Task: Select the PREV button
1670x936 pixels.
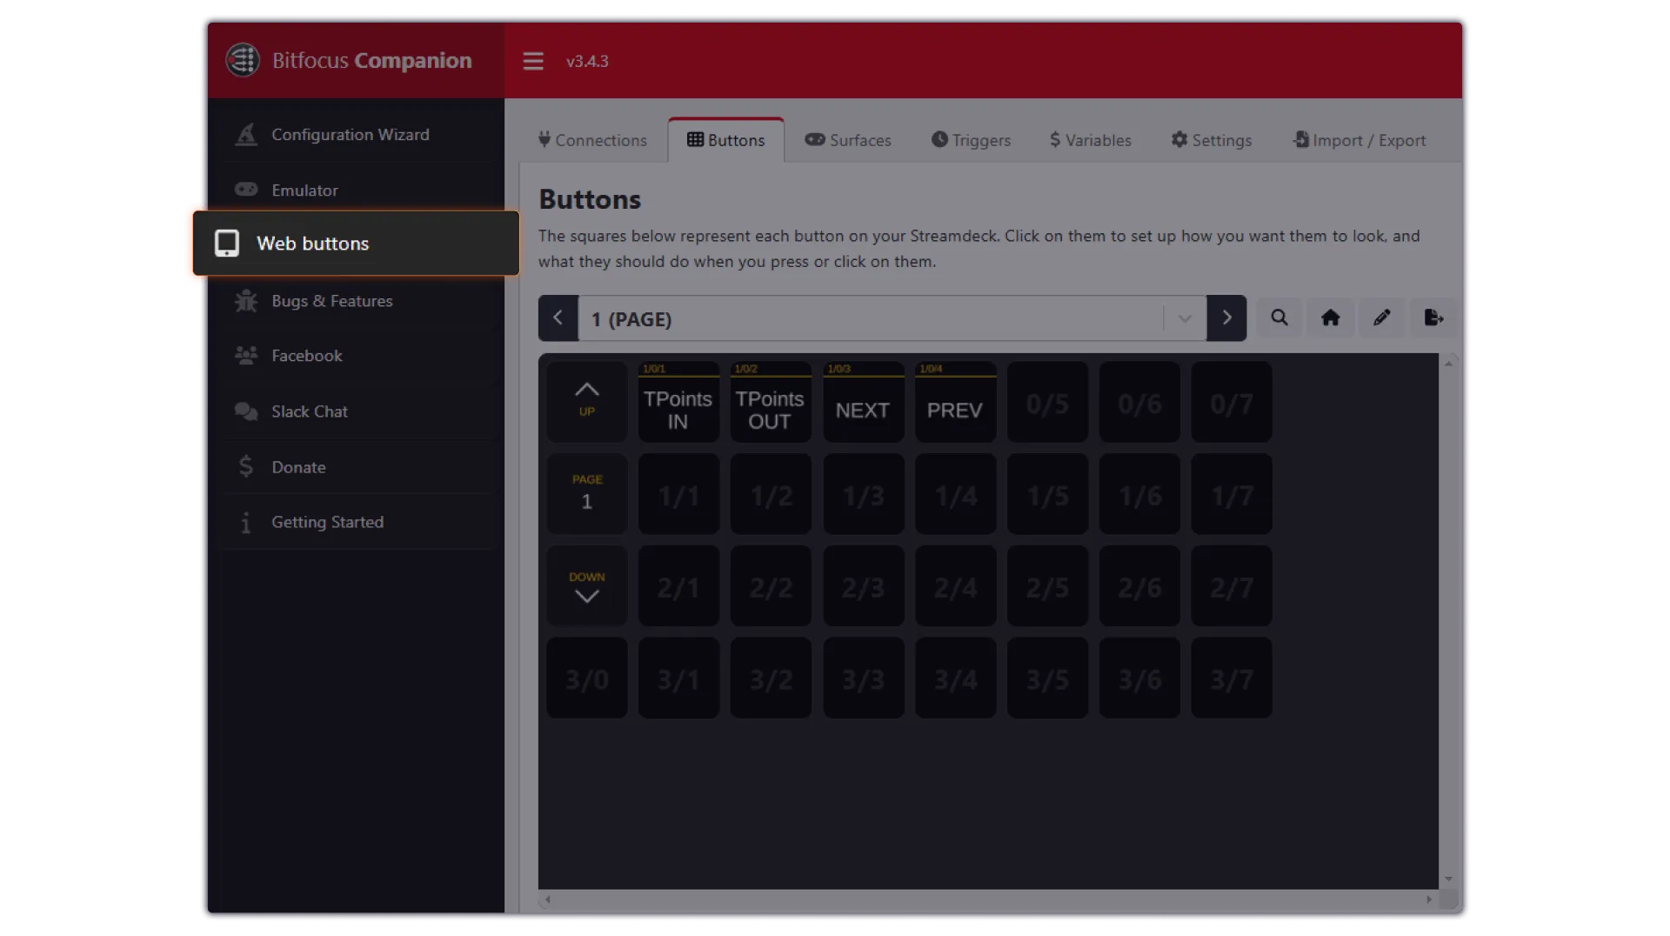Action: (956, 402)
